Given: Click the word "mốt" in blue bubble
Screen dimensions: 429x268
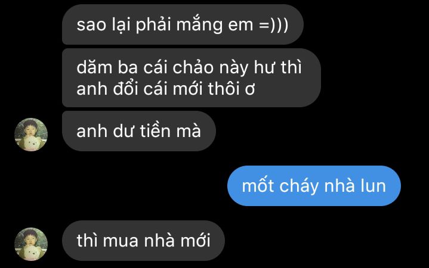Looking at the screenshot, I should (258, 186).
